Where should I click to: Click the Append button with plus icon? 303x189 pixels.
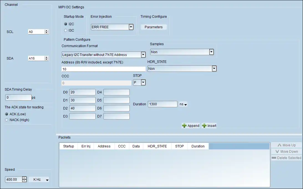[191, 126]
